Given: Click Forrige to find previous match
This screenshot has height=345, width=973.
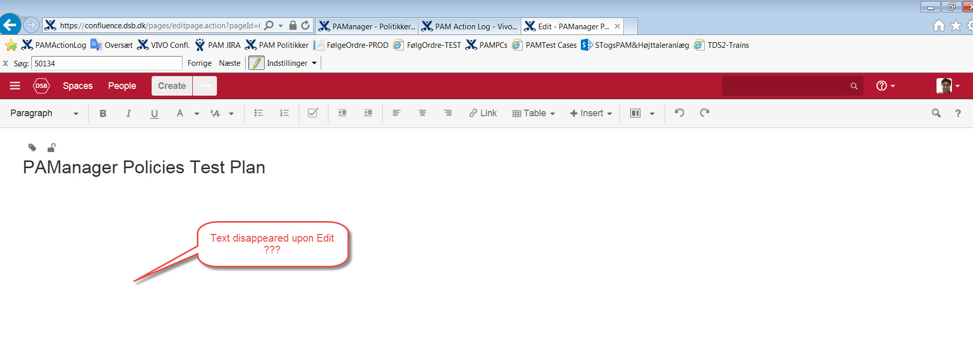Looking at the screenshot, I should (x=199, y=63).
